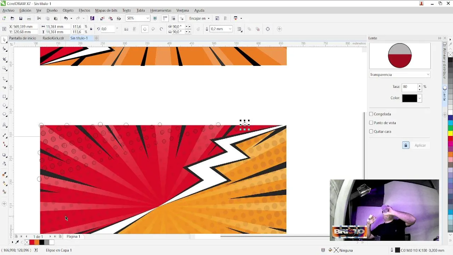Select the Ellipse shape mode button
This screenshot has width=453, height=255.
tap(145, 29)
